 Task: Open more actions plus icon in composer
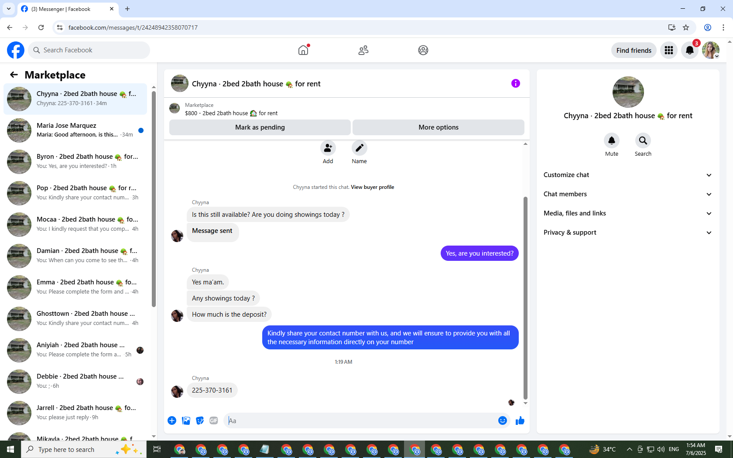click(172, 420)
